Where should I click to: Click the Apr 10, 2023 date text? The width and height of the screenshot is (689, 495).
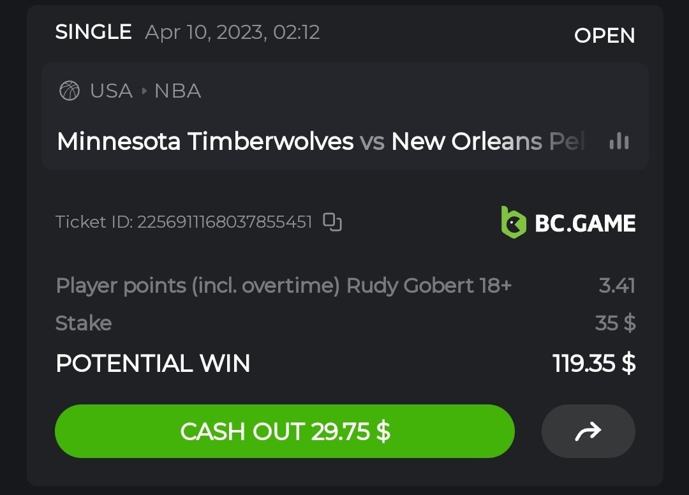tap(232, 32)
